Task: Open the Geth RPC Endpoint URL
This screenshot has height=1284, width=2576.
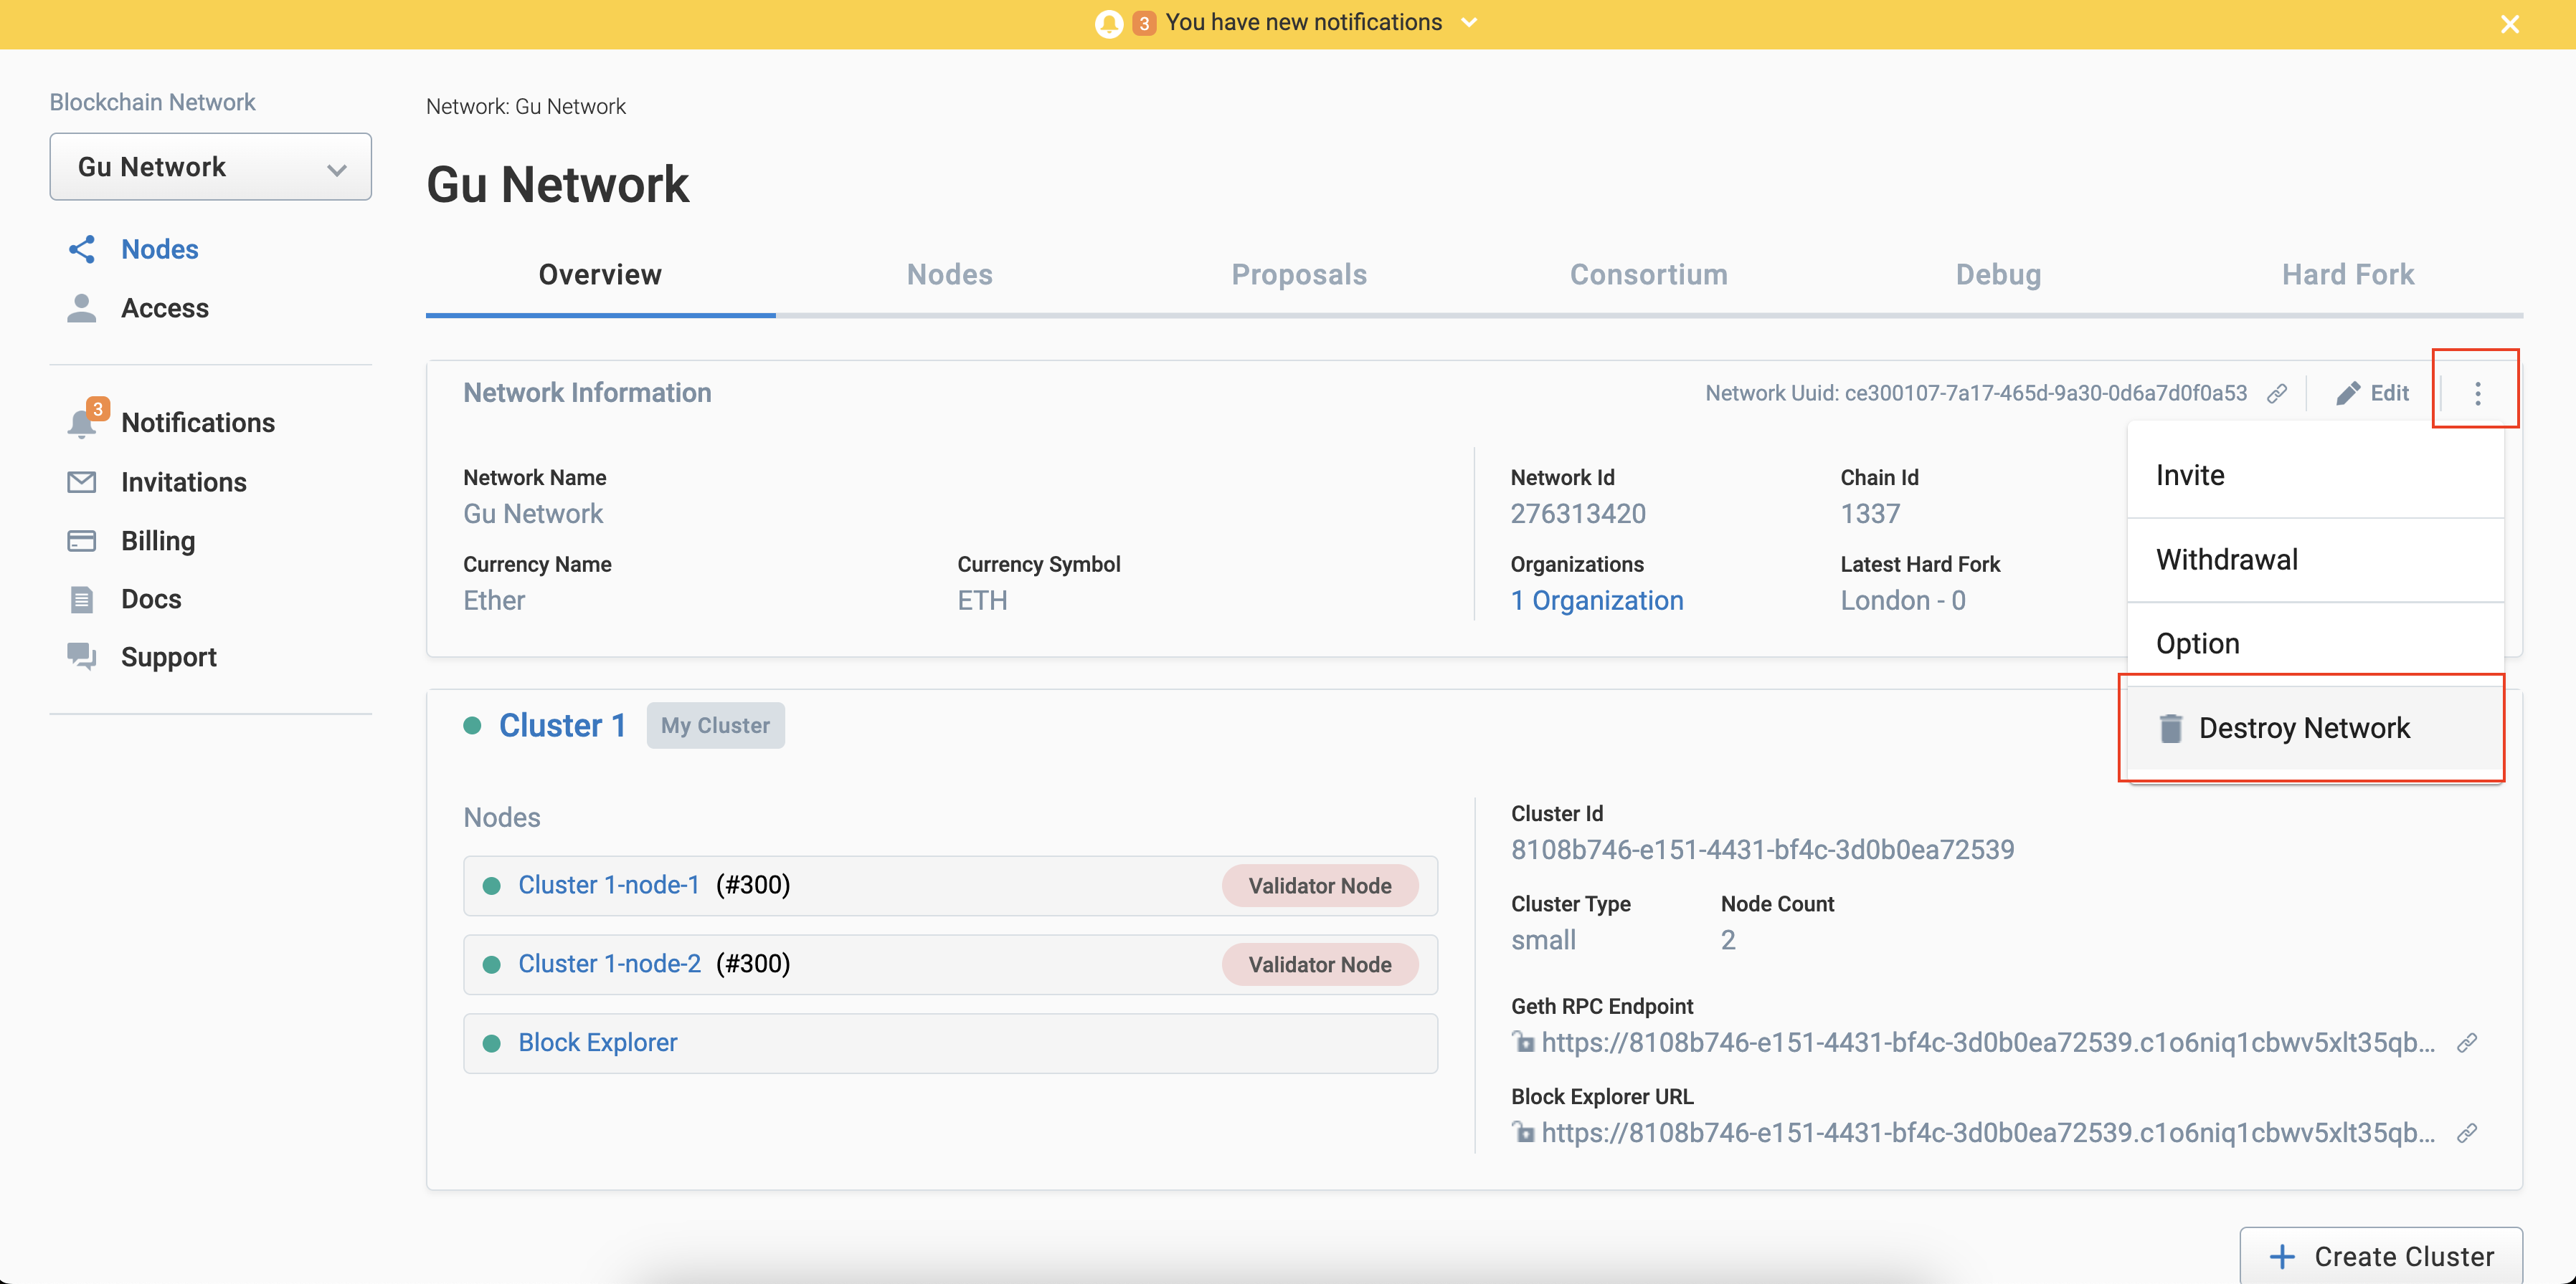Action: pyautogui.click(x=1988, y=1043)
